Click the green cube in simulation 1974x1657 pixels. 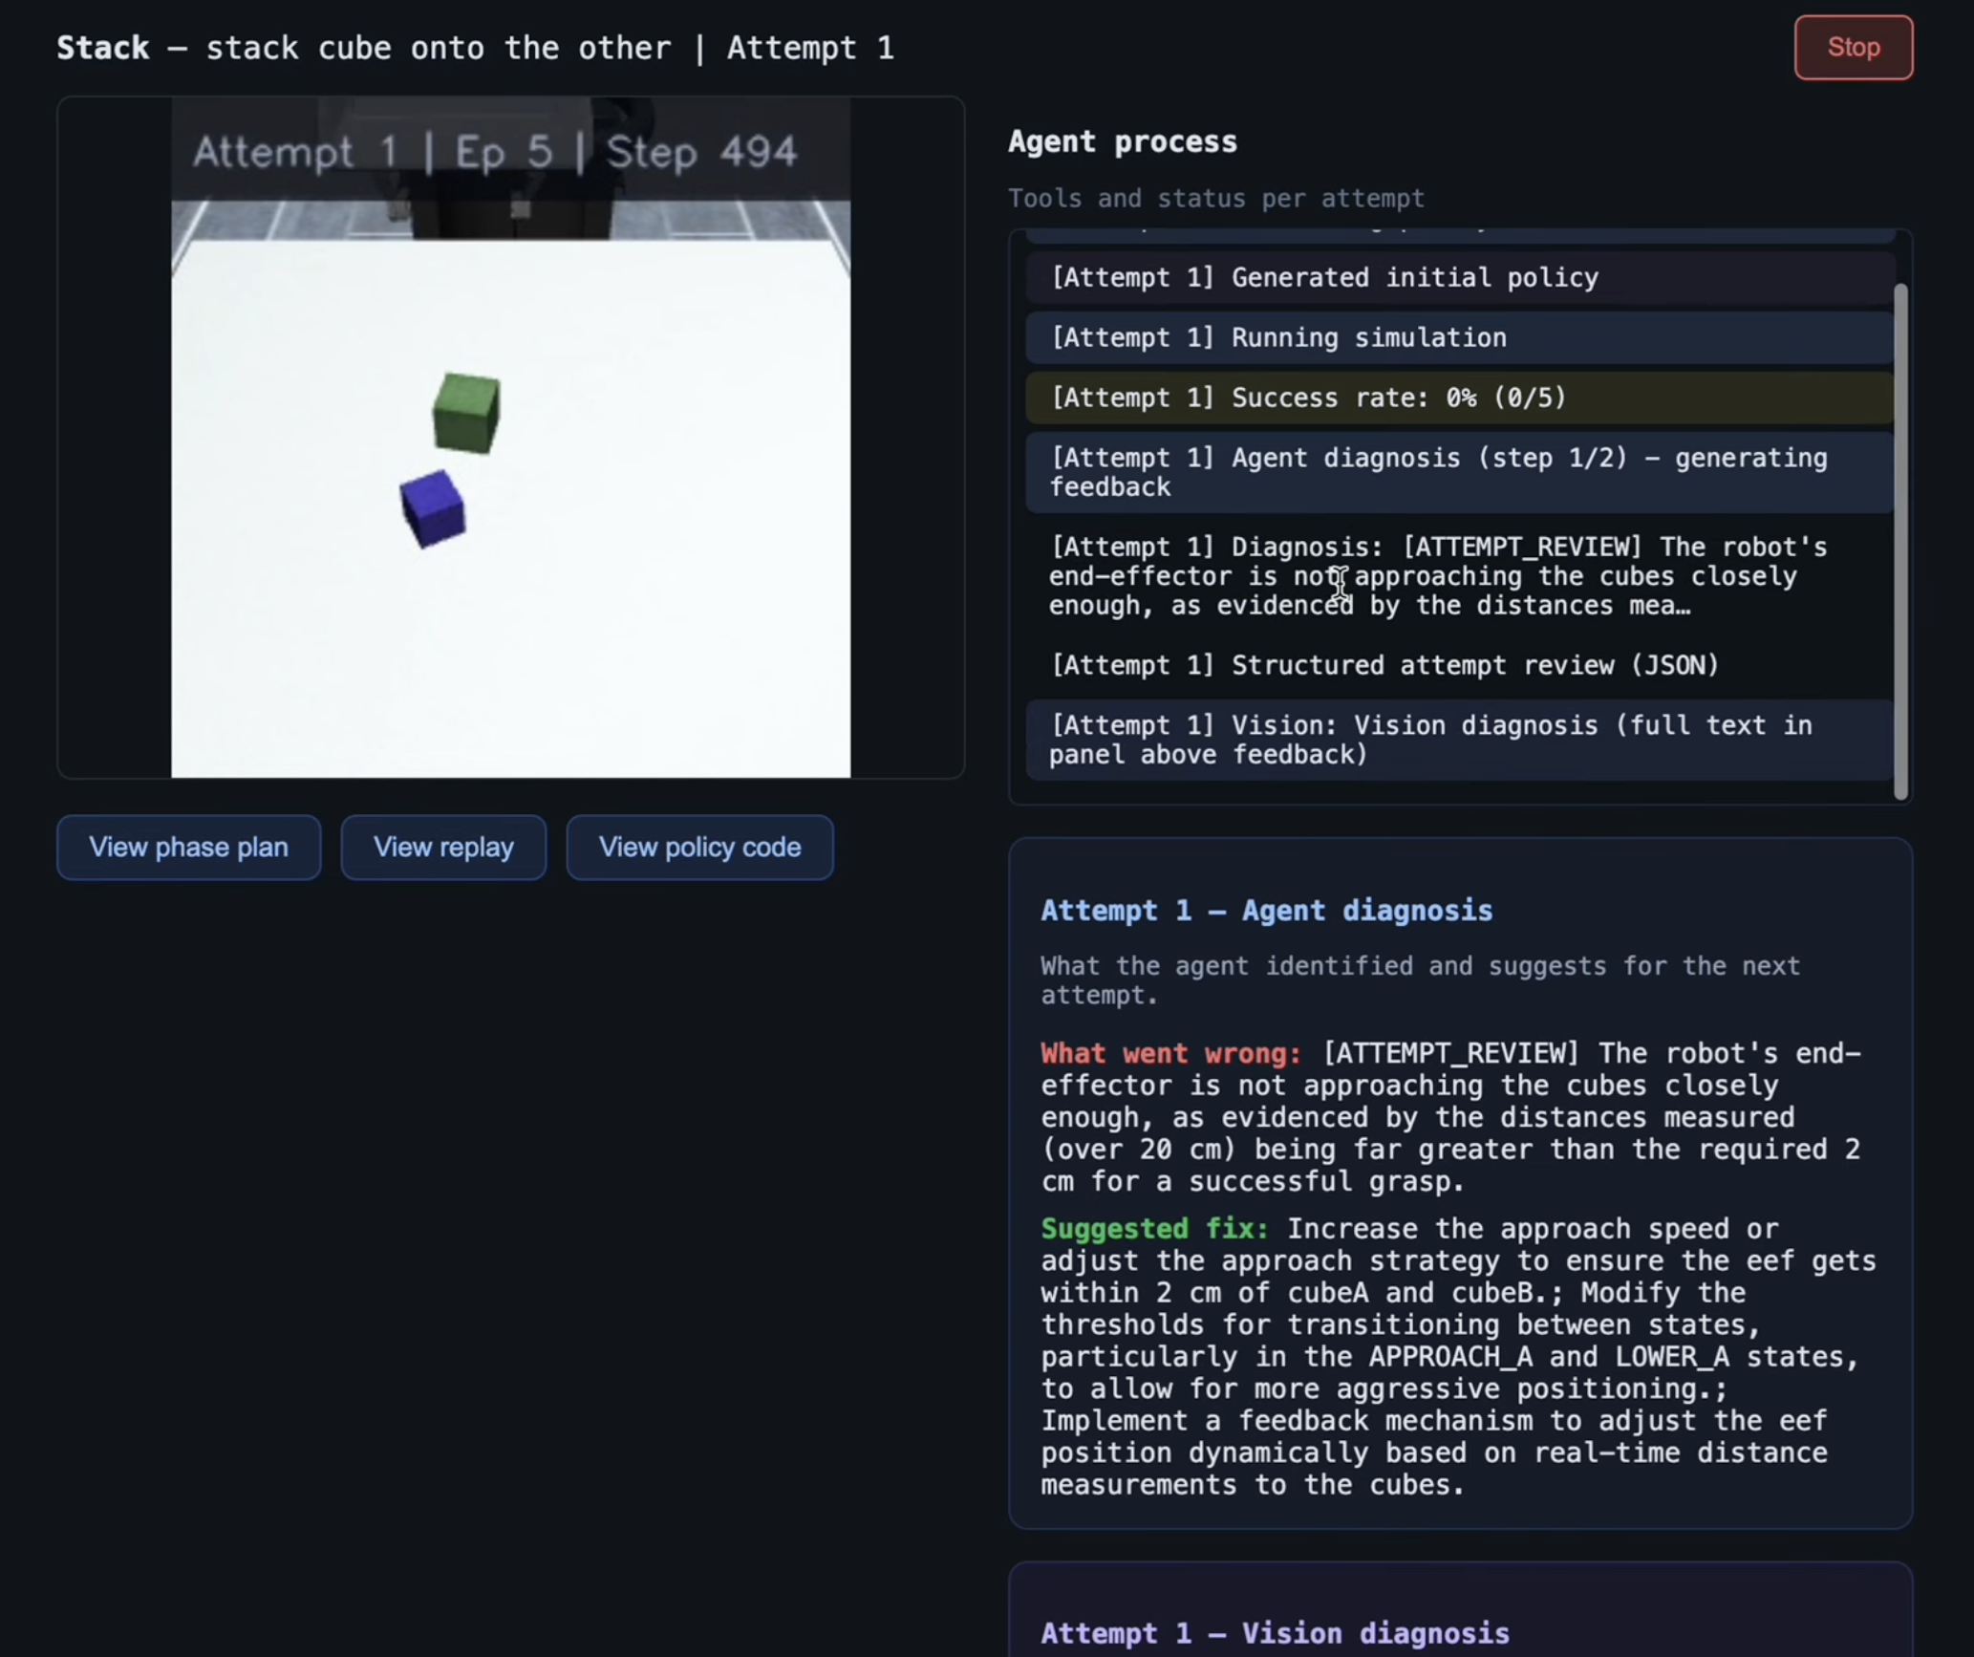[466, 413]
